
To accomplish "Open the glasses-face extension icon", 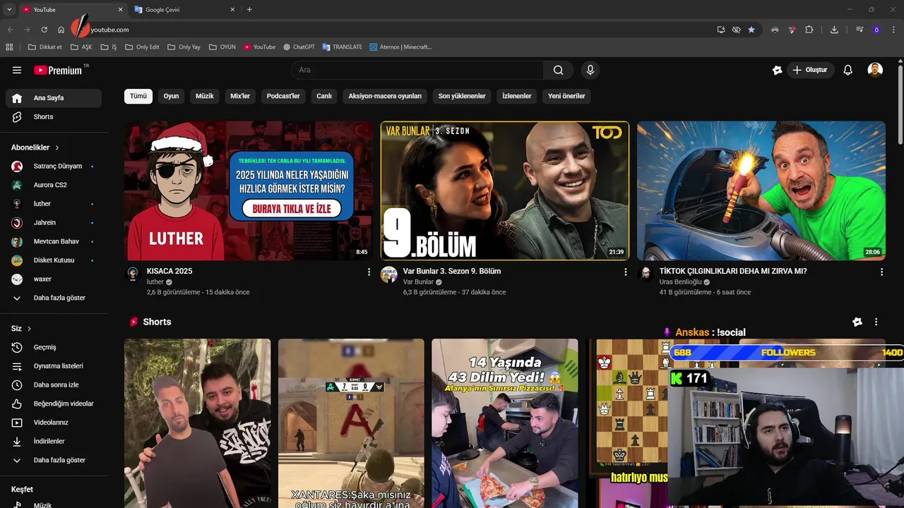I will point(775,30).
